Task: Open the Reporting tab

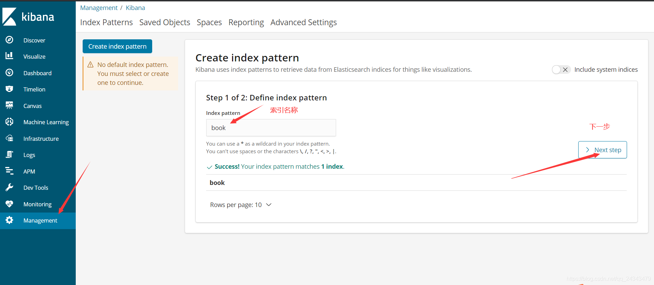Action: click(246, 22)
